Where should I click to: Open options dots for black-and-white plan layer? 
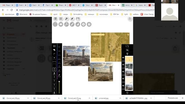pyautogui.click(x=123, y=68)
